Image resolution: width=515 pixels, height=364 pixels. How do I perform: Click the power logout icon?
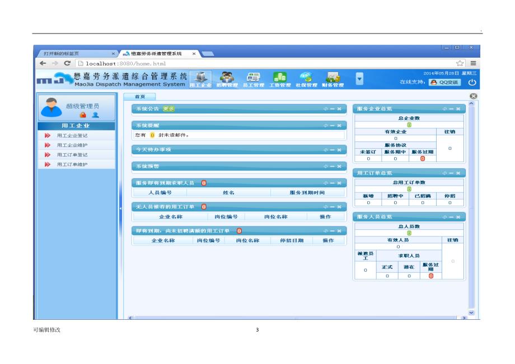472,82
